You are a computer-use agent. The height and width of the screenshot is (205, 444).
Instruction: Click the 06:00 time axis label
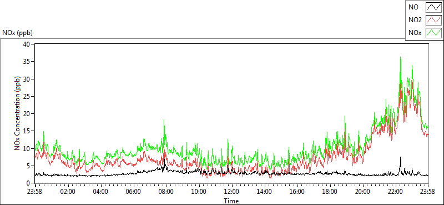coord(133,192)
